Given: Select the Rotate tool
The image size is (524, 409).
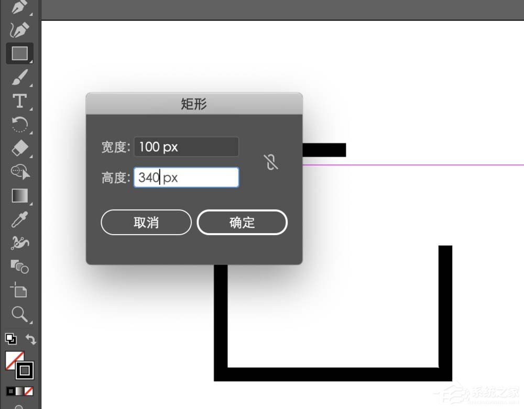Looking at the screenshot, I should [19, 125].
